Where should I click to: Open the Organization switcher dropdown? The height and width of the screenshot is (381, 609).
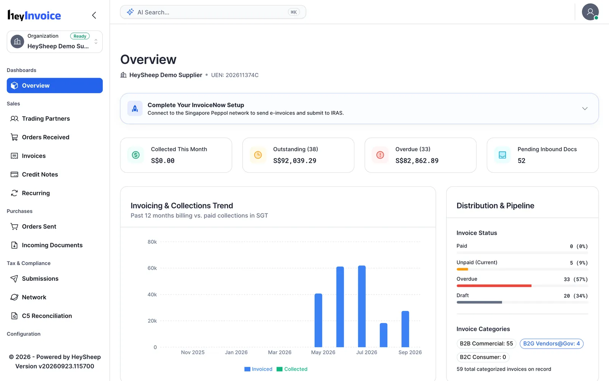55,42
